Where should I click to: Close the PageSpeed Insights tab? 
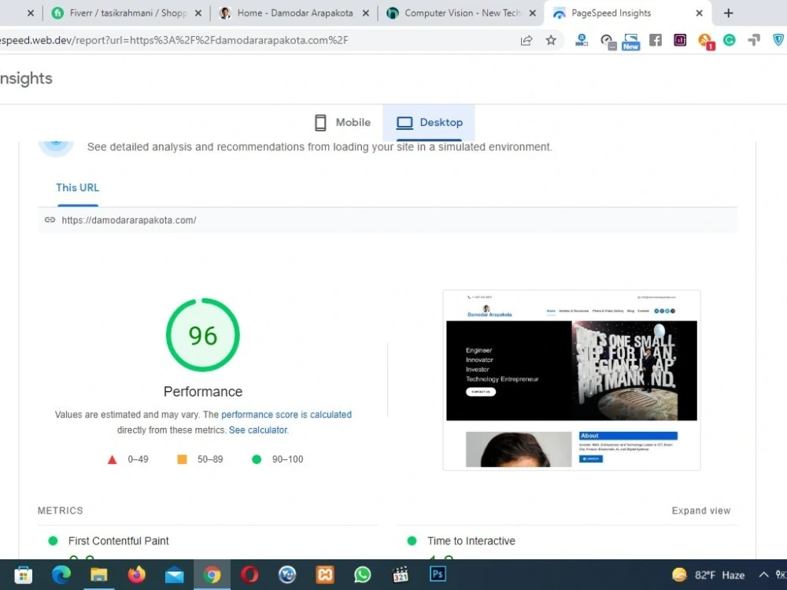(x=699, y=13)
